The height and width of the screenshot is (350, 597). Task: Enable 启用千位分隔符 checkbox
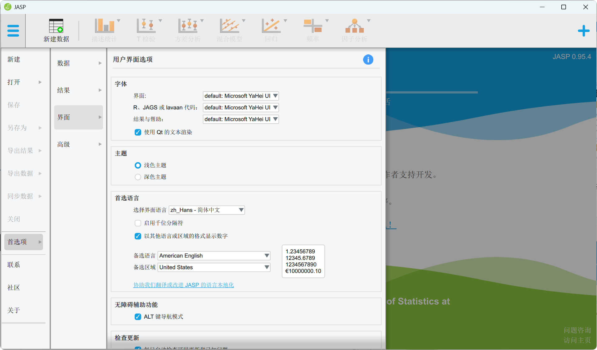point(138,223)
